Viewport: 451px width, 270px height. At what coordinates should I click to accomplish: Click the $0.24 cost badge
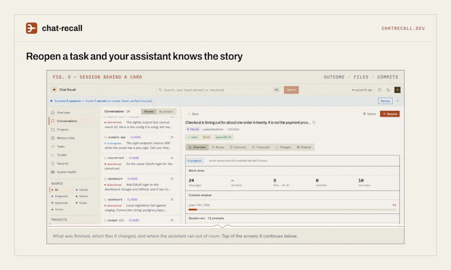pos(207,138)
